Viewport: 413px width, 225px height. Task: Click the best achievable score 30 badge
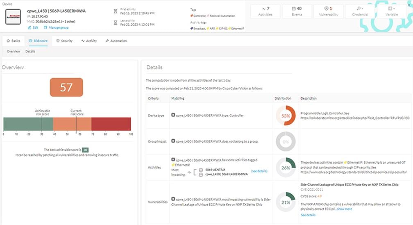point(85,150)
